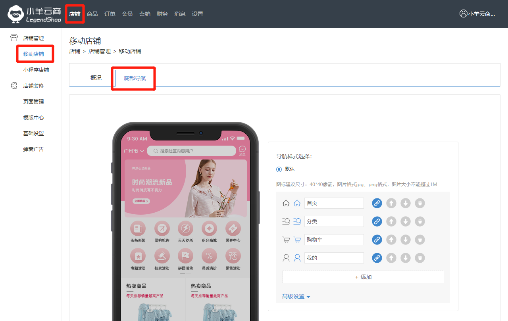Open the 广州市 city dropdown
Viewport: 508px width, 321px height.
coord(134,151)
